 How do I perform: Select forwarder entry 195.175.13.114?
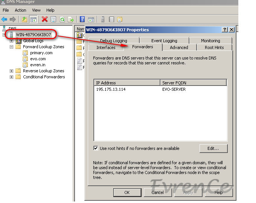tap(111, 89)
